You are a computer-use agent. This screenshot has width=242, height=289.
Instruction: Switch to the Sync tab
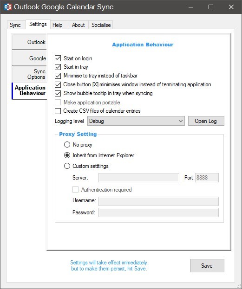click(x=15, y=25)
